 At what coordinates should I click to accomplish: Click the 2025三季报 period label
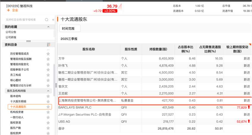(69, 39)
